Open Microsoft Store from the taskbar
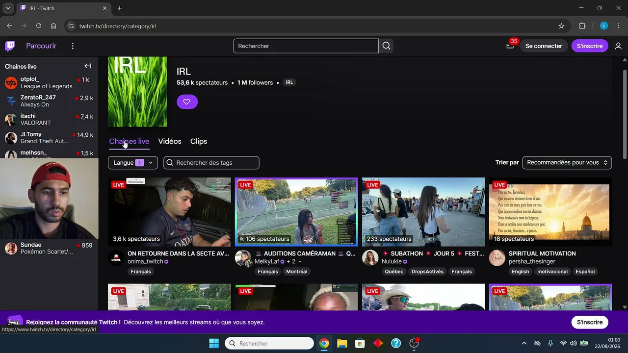Viewport: 628px width, 353px height. (360, 343)
